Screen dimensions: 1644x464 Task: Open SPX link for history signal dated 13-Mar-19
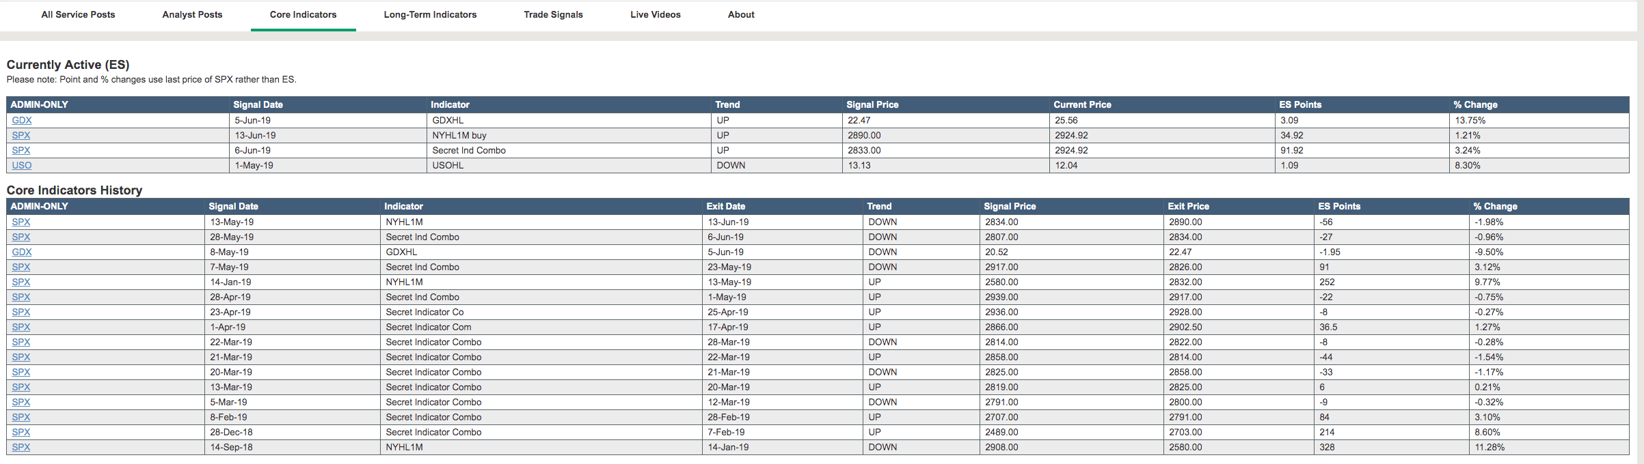point(21,387)
